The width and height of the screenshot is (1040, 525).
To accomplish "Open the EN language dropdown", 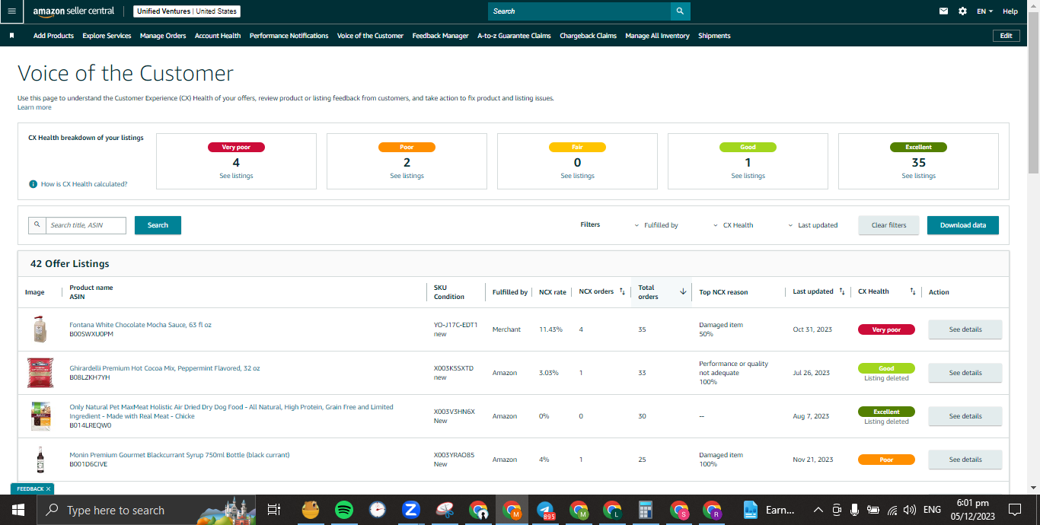I will tap(985, 11).
